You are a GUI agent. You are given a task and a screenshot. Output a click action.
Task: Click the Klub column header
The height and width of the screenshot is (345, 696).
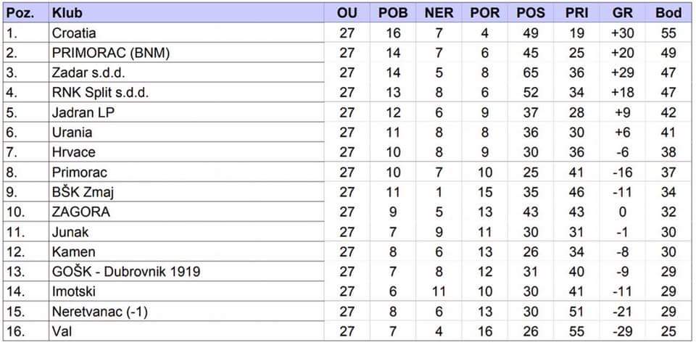pos(67,13)
